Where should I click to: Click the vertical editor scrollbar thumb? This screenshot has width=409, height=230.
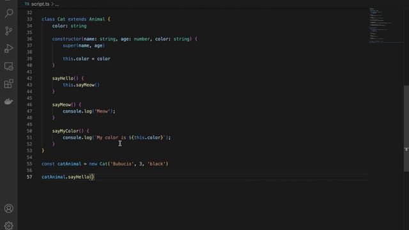pos(406,128)
